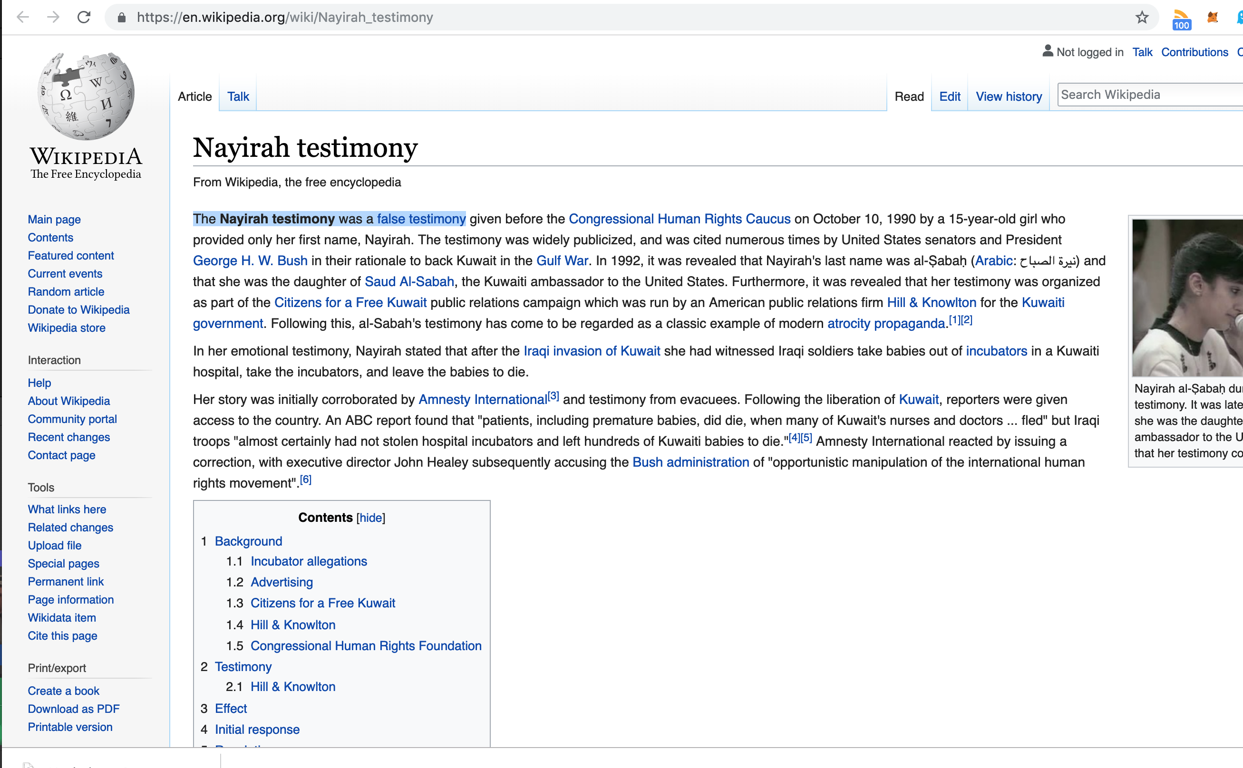Open the RSS extension showing 100
Screen dimensions: 1243x768
[x=1182, y=19]
